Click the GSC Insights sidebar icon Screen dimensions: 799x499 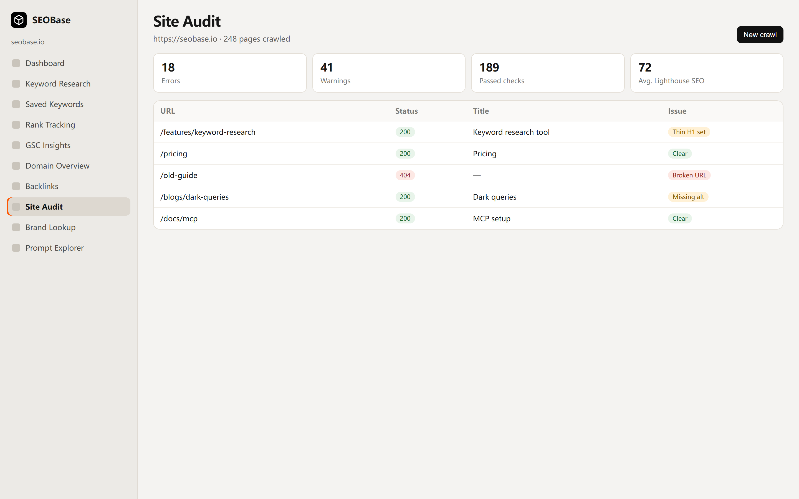(x=16, y=145)
